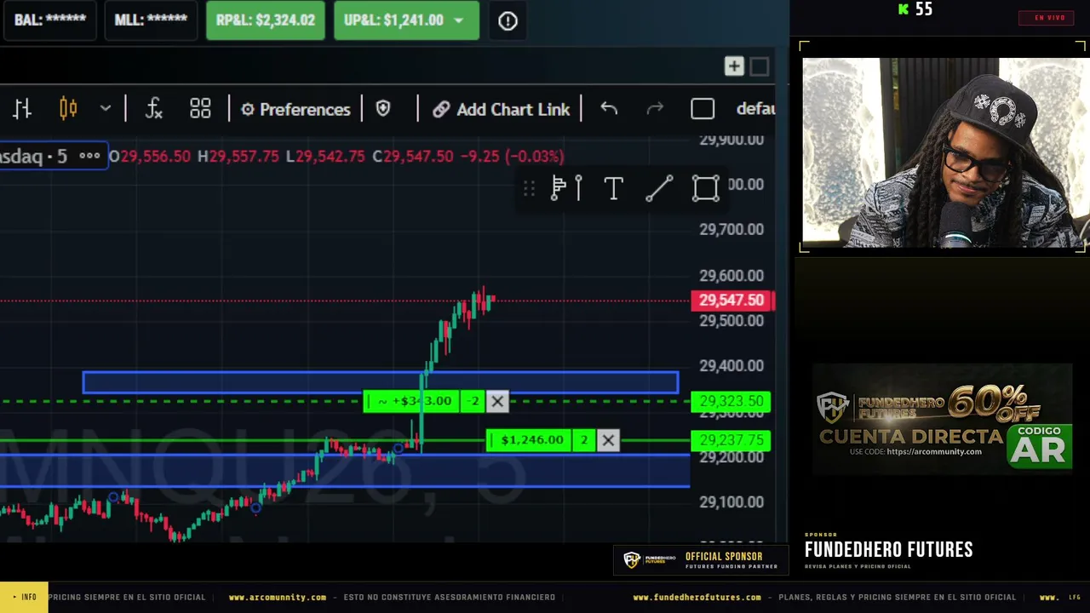This screenshot has width=1090, height=613.
Task: Expand the chart type dropdown arrow
Action: click(106, 109)
